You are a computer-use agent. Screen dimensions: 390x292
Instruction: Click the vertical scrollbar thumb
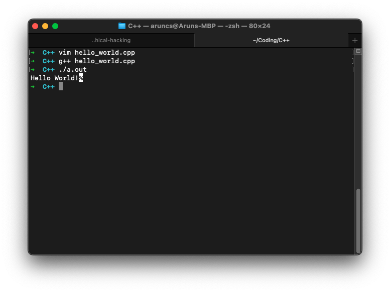358,221
